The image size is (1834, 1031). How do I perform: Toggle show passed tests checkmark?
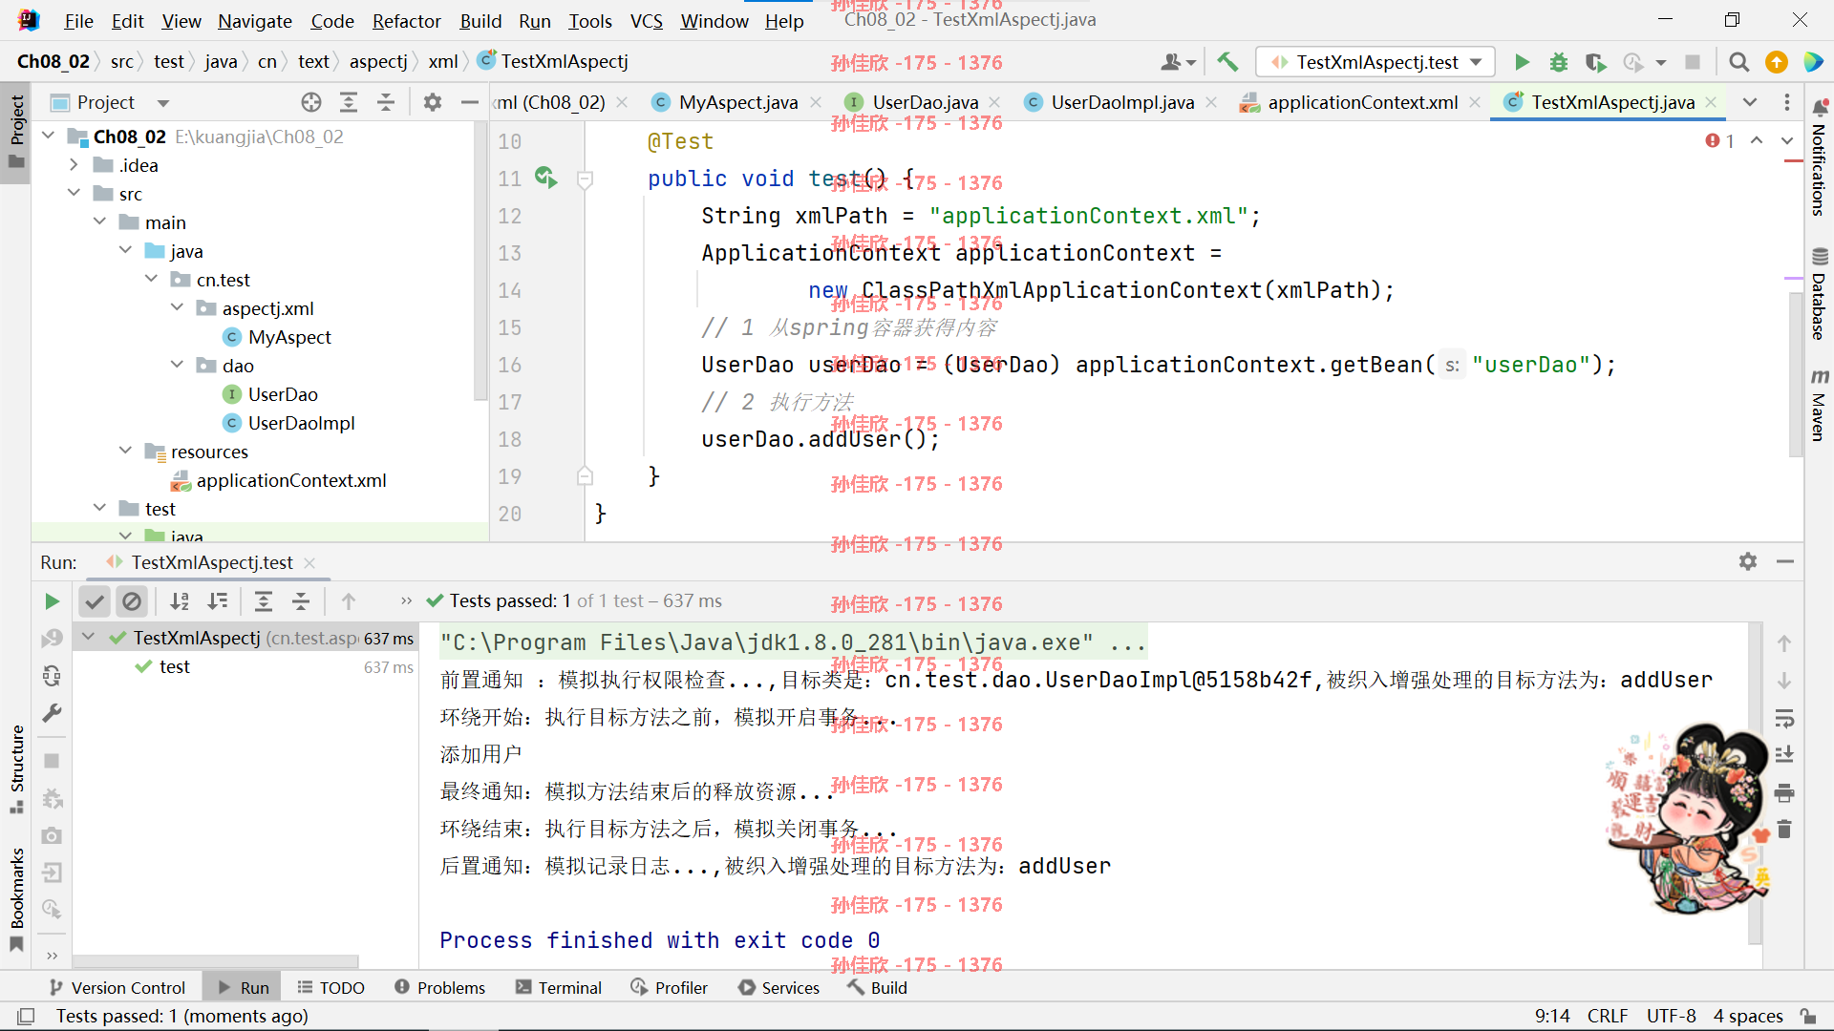click(94, 601)
